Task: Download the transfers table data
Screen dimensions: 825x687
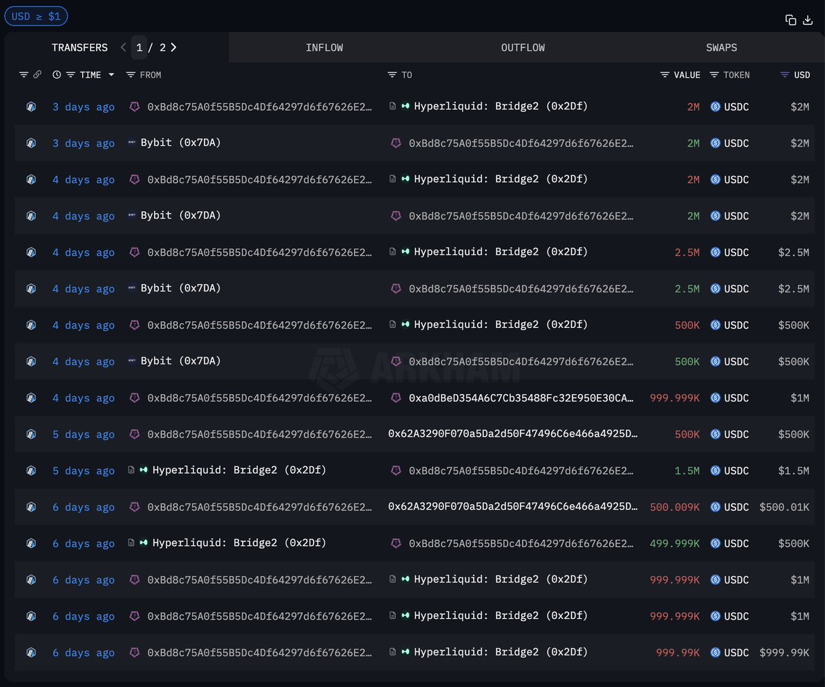Action: 808,20
